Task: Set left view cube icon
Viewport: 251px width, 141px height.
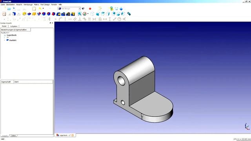Action: tap(123, 14)
